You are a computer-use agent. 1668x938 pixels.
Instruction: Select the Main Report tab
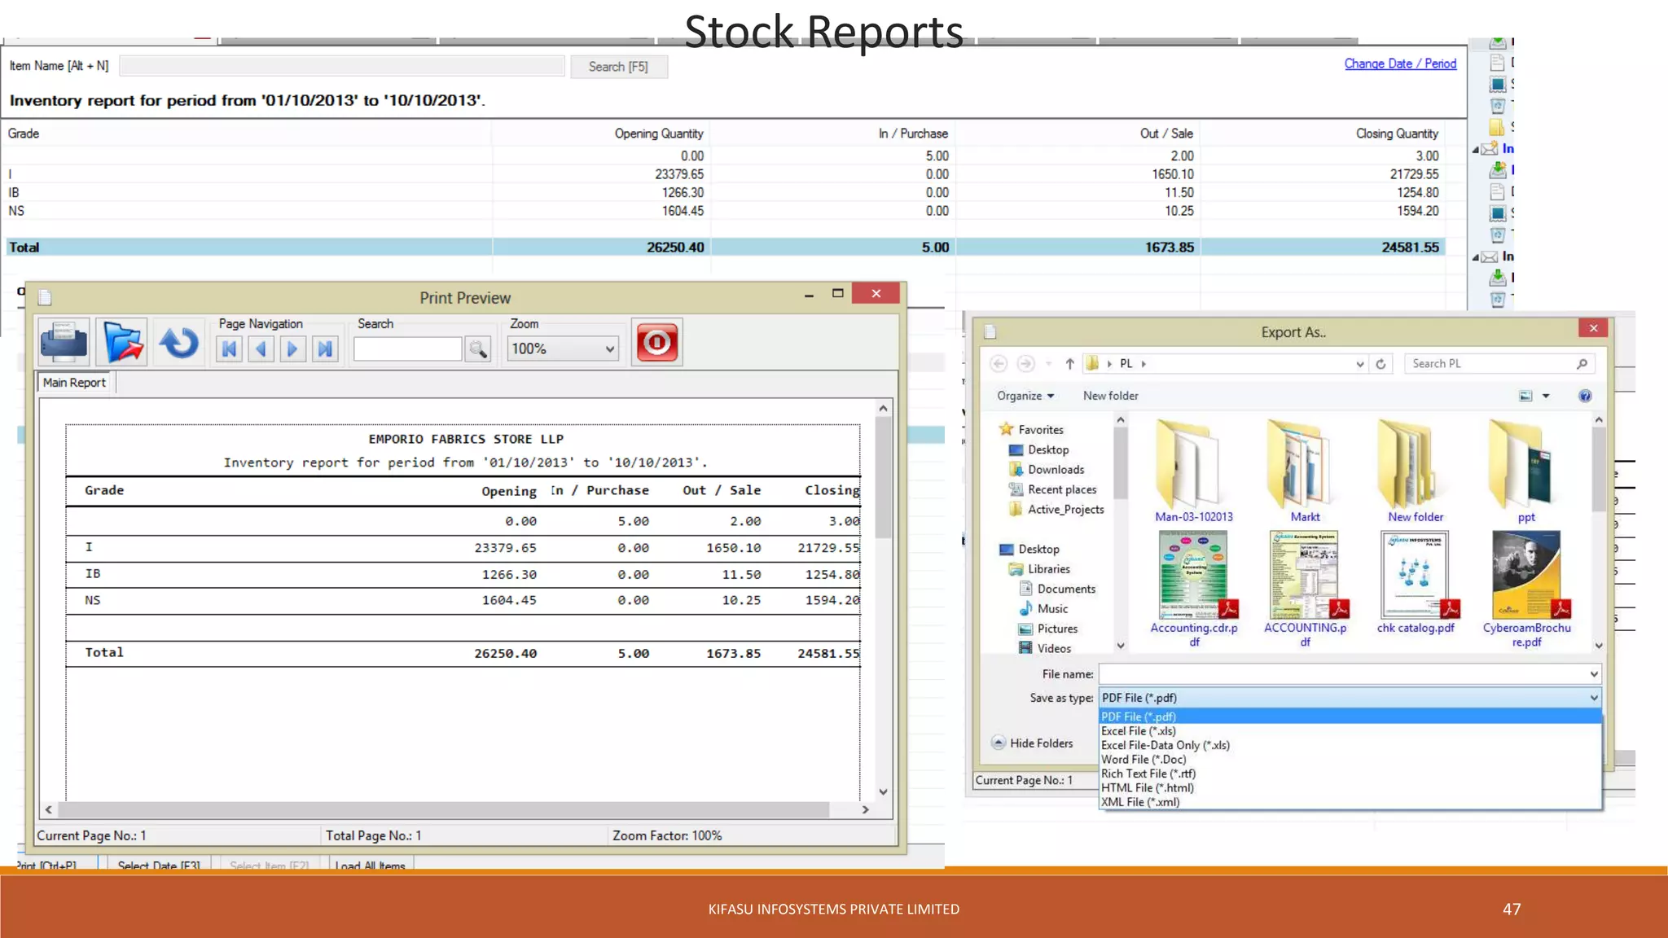(x=74, y=383)
